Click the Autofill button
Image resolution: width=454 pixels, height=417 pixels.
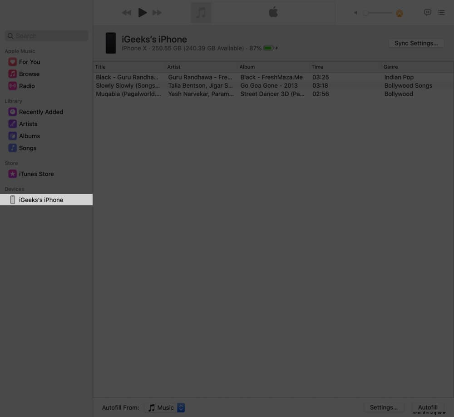click(428, 407)
